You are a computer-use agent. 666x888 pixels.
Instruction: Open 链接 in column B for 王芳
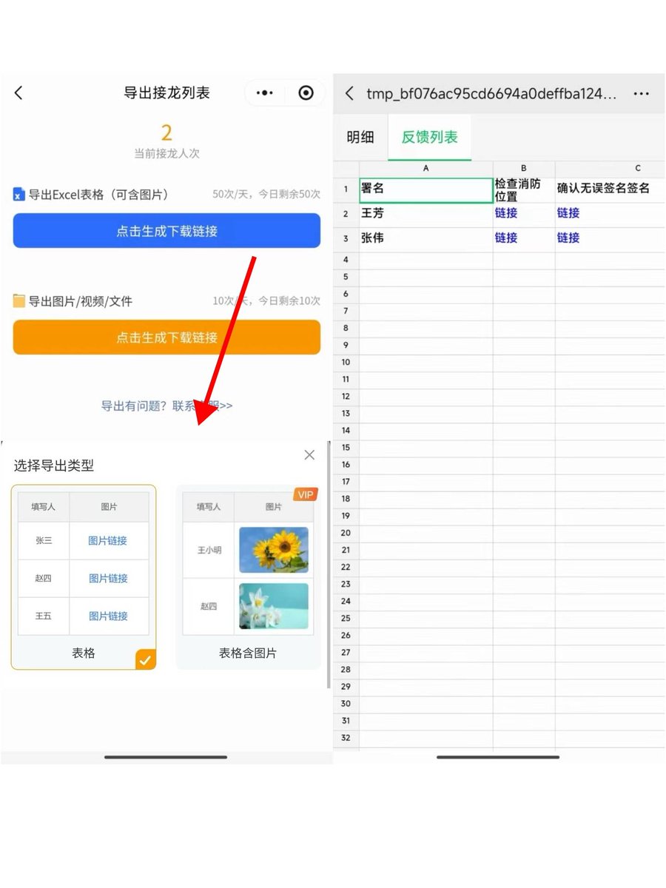pos(506,213)
